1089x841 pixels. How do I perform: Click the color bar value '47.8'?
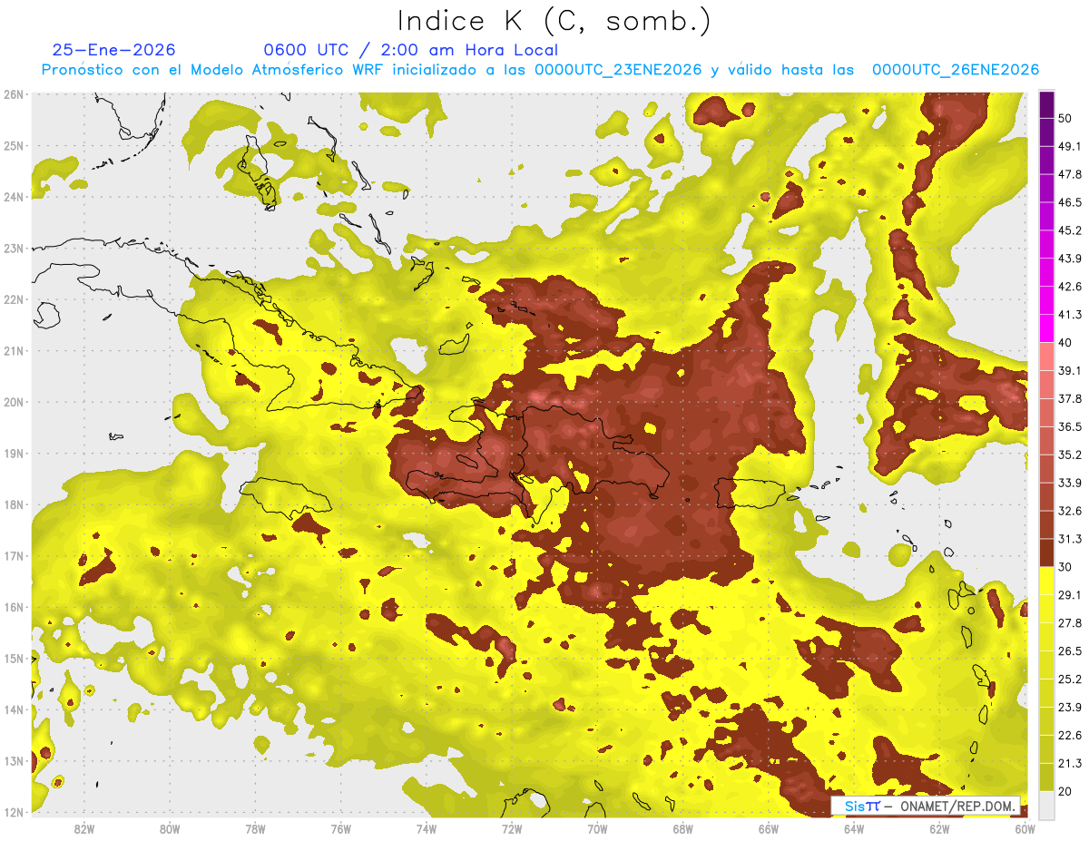1070,174
